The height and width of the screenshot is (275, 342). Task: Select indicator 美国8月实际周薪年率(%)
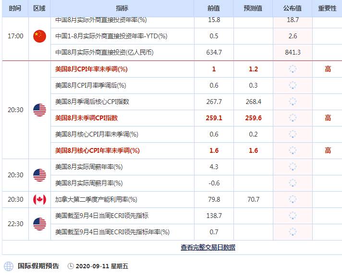point(89,167)
